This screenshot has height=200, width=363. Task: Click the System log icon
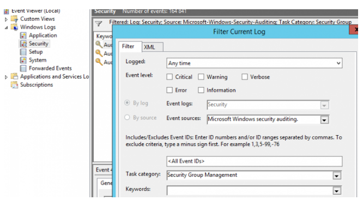click(23, 60)
